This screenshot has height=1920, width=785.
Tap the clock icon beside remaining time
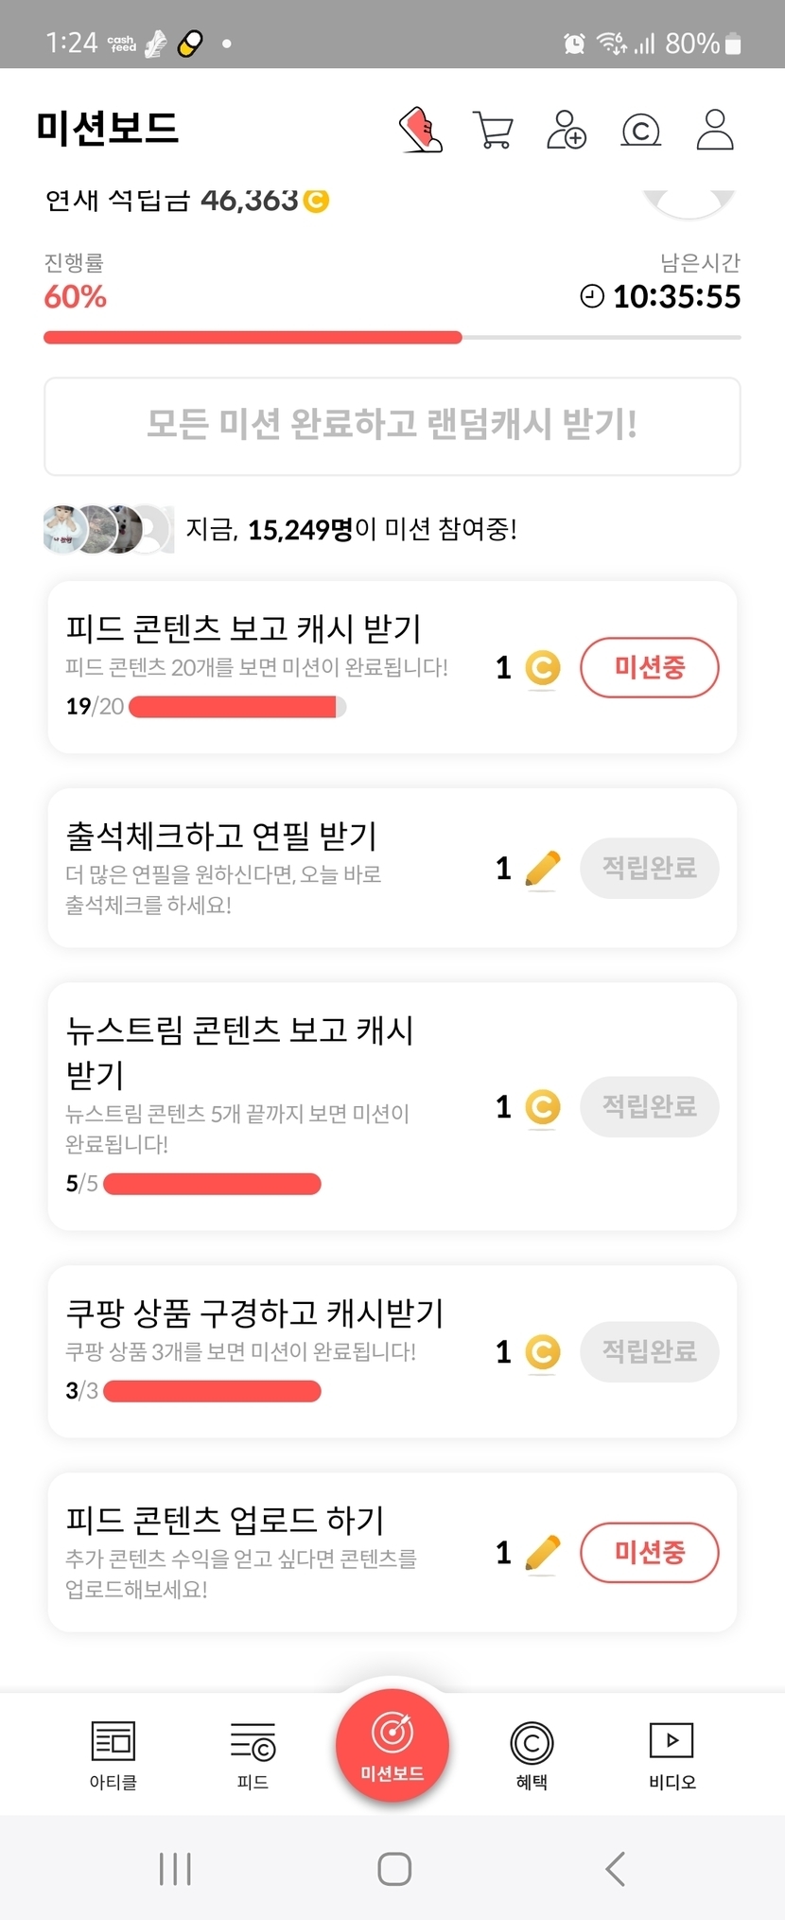592,296
